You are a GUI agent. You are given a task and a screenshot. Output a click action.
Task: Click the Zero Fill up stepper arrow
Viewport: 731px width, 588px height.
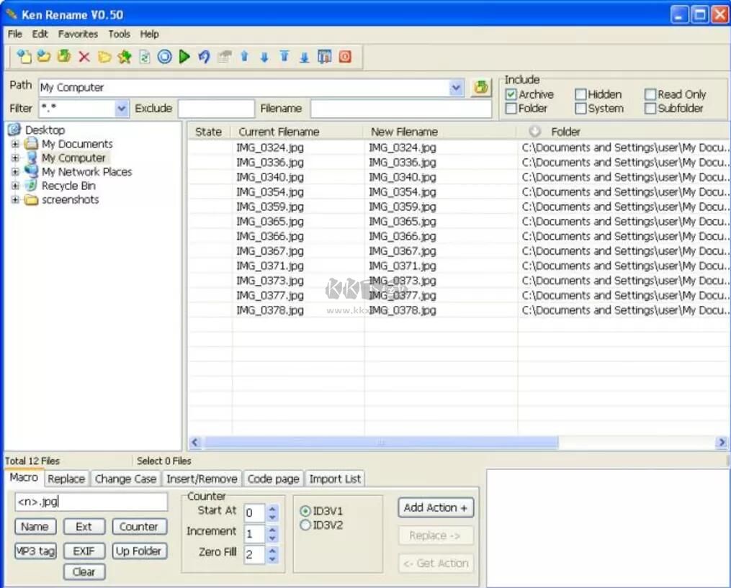point(272,550)
